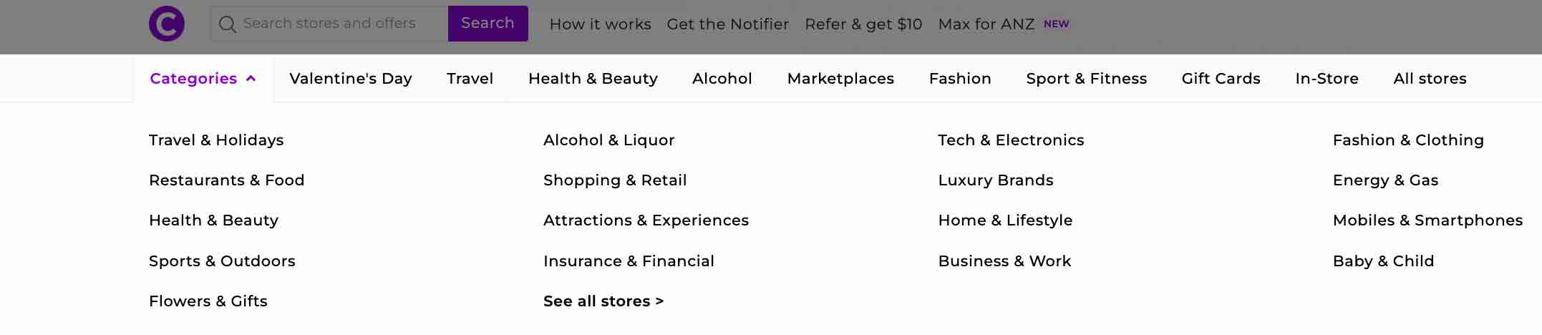
Task: Select the Marketplaces nav tab
Action: pyautogui.click(x=840, y=79)
